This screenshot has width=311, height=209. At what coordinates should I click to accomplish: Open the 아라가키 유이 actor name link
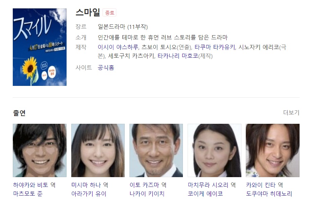pyautogui.click(x=89, y=194)
